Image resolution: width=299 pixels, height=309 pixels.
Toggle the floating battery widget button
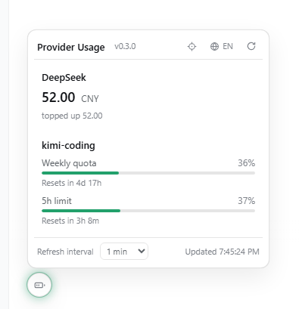click(39, 285)
